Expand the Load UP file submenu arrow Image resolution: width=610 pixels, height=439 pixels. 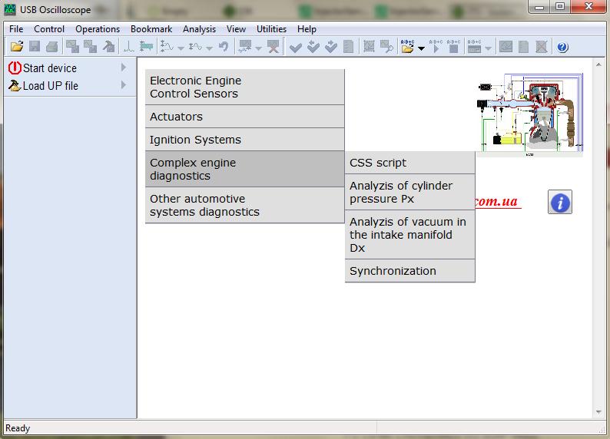click(x=124, y=85)
